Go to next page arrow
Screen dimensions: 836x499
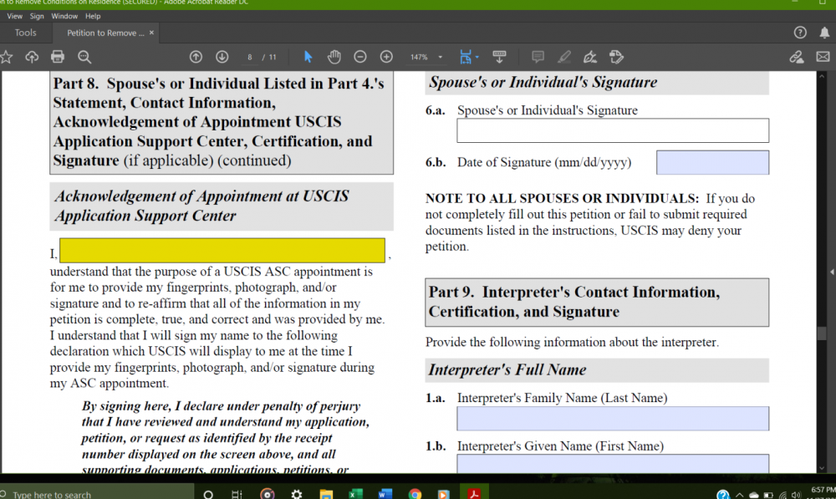tap(222, 57)
